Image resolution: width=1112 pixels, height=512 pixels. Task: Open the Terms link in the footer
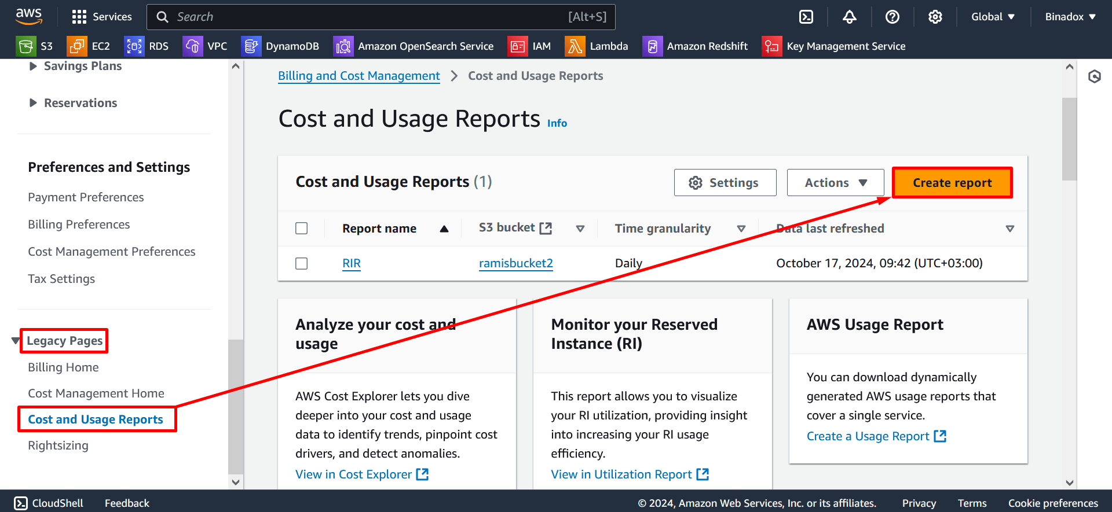tap(972, 503)
